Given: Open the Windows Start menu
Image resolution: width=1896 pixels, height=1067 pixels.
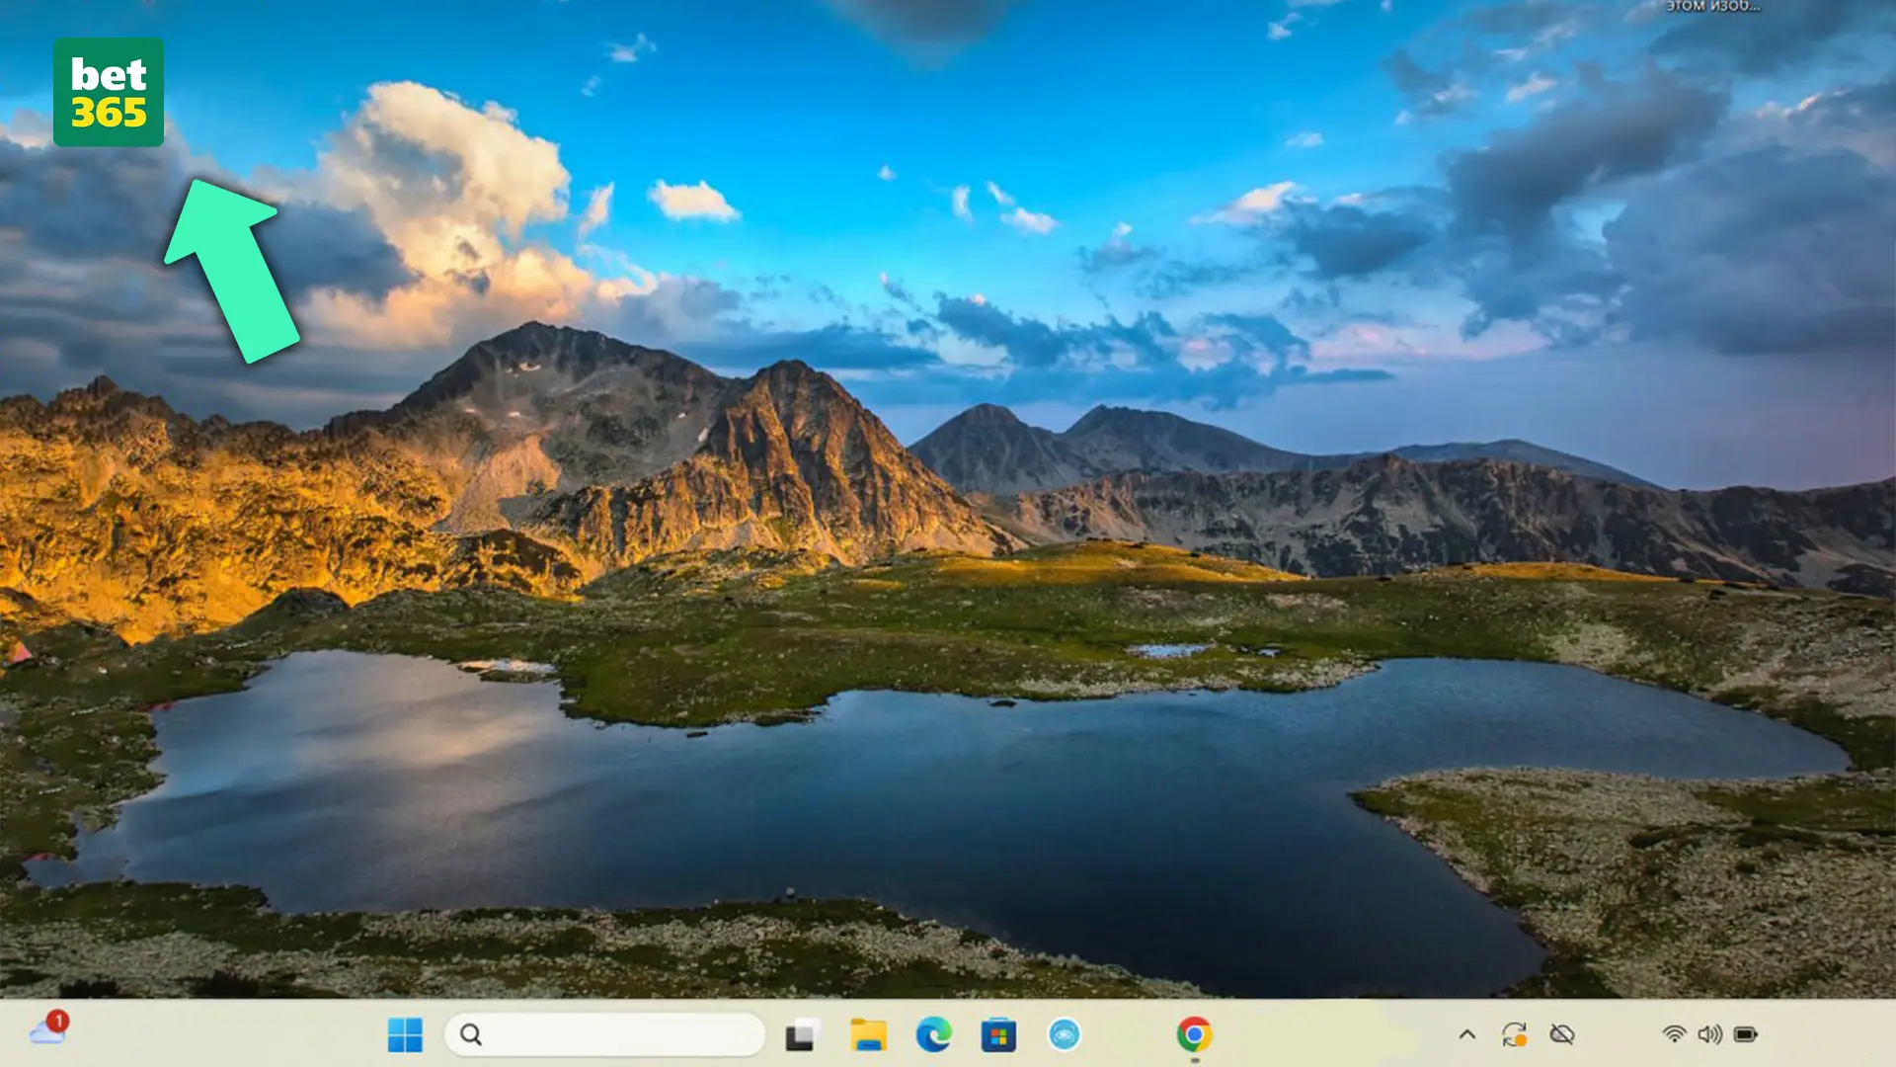Looking at the screenshot, I should pos(405,1034).
